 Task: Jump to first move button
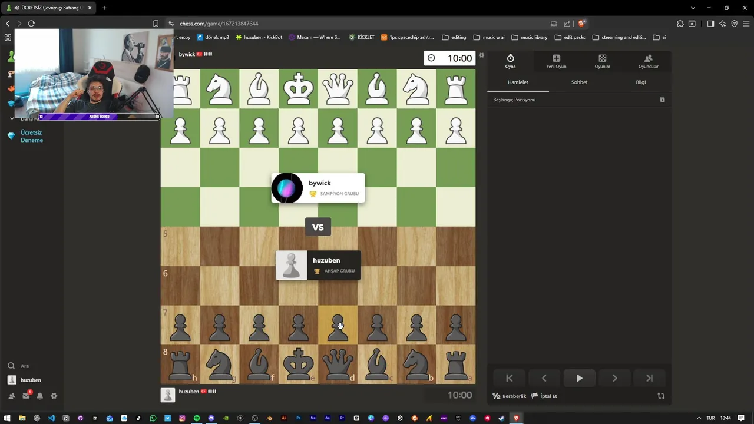tap(510, 378)
